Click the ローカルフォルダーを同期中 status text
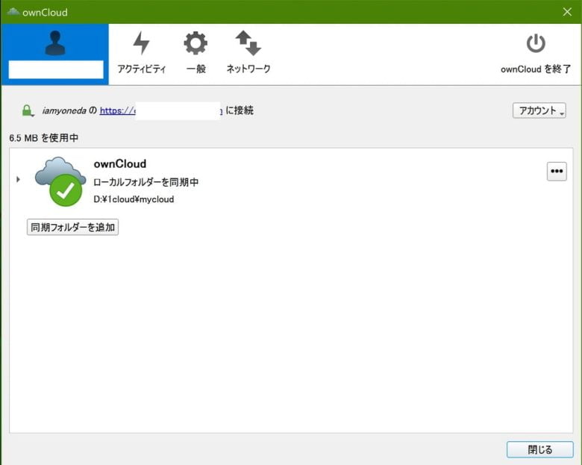582x465 pixels. tap(145, 182)
